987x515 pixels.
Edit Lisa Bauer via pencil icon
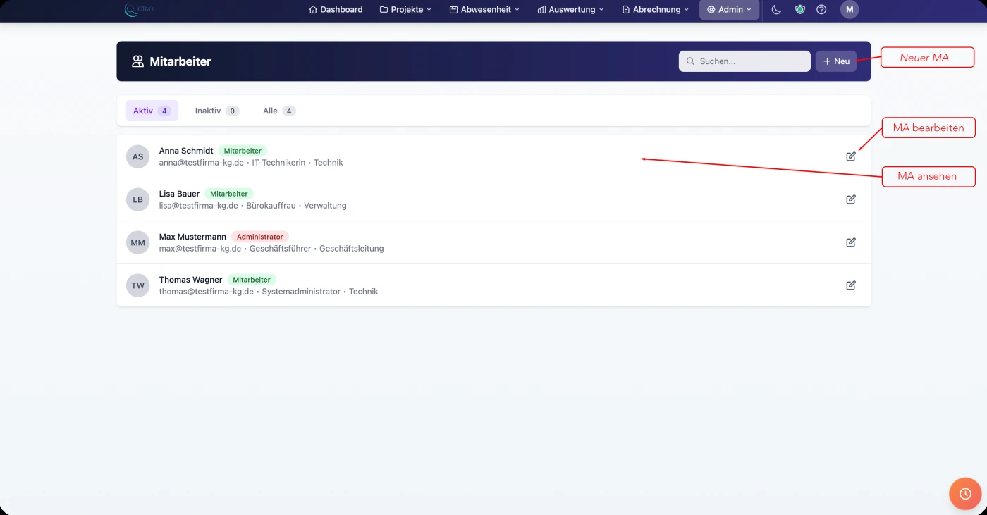pos(851,199)
